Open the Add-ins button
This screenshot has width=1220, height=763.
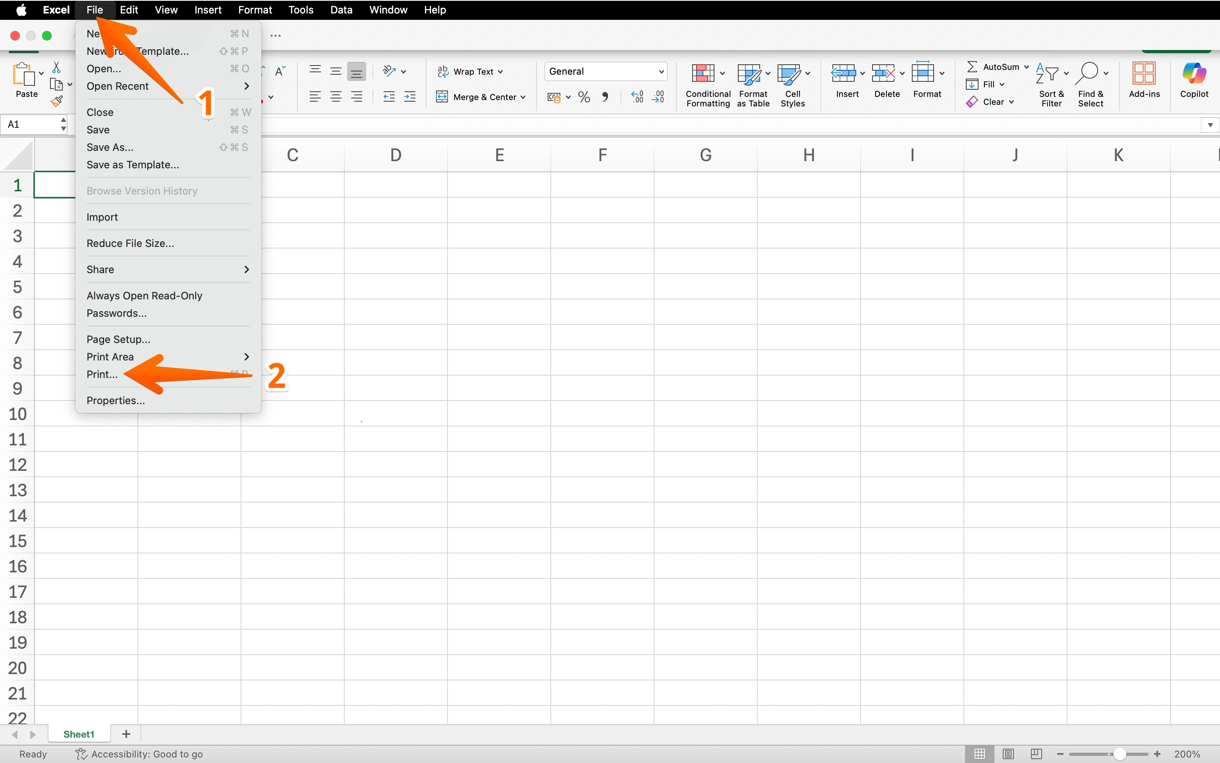(x=1144, y=80)
